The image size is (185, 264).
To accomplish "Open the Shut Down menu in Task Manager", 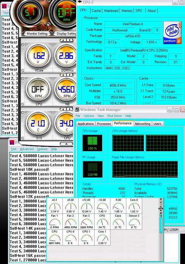I will (114, 116).
